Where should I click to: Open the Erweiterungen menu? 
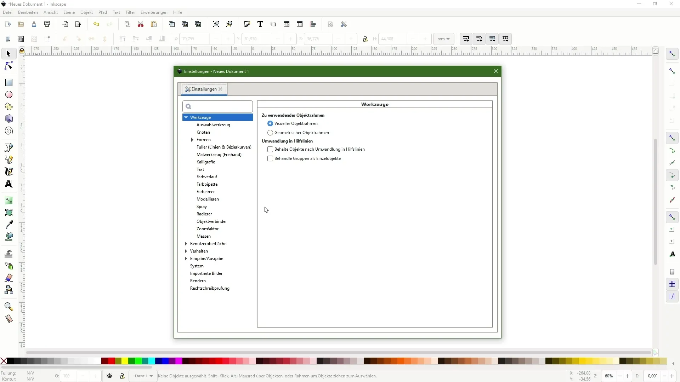coord(154,12)
